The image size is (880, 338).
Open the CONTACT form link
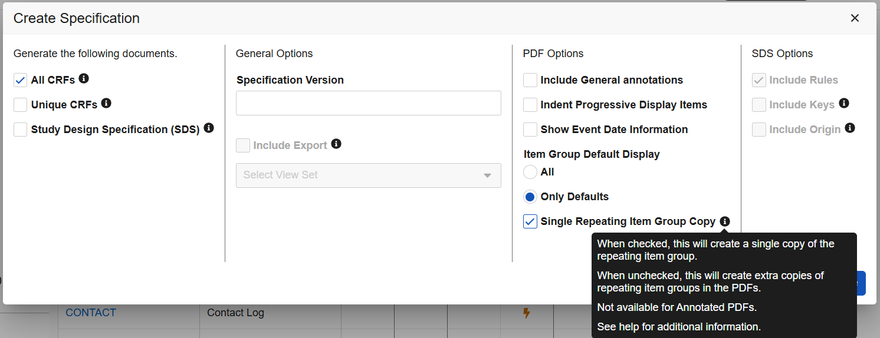(x=91, y=313)
